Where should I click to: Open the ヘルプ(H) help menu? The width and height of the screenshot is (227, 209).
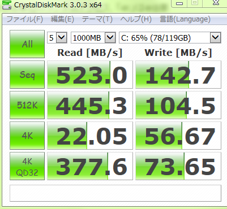[x=136, y=19]
